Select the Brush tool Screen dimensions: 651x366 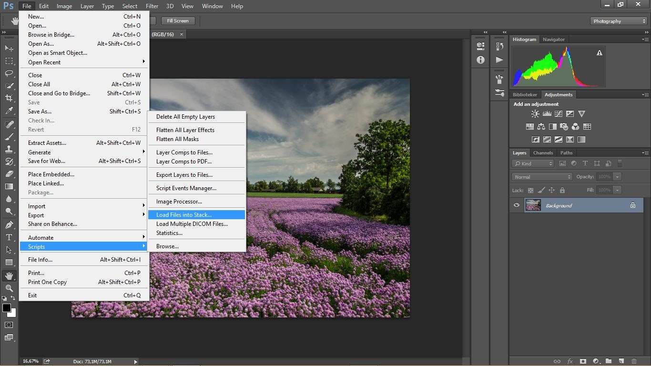(9, 137)
